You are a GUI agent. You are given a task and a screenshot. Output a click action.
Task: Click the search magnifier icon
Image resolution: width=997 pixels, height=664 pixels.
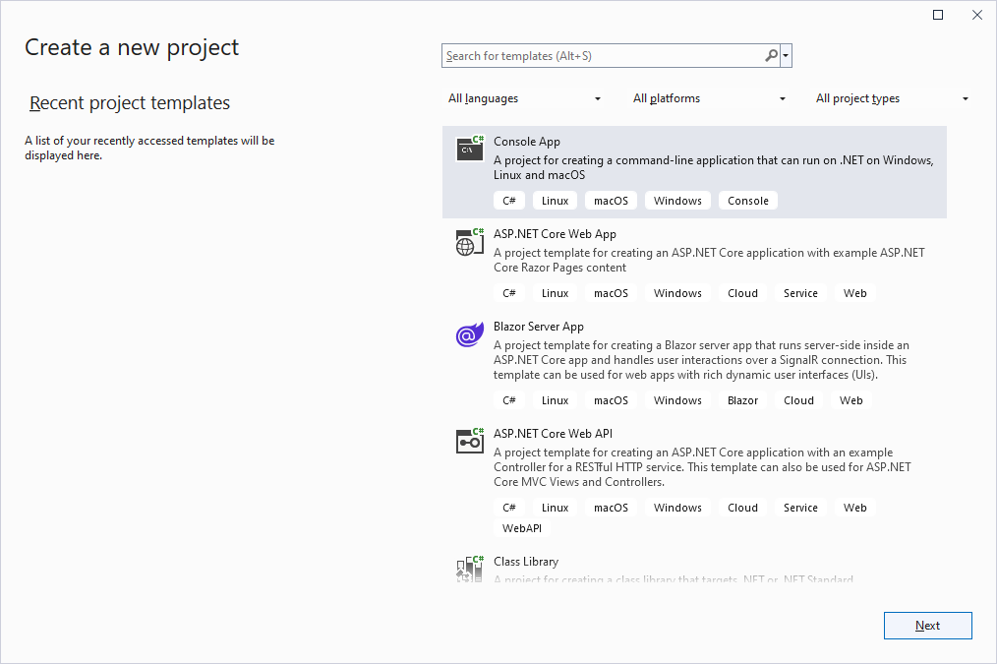772,56
